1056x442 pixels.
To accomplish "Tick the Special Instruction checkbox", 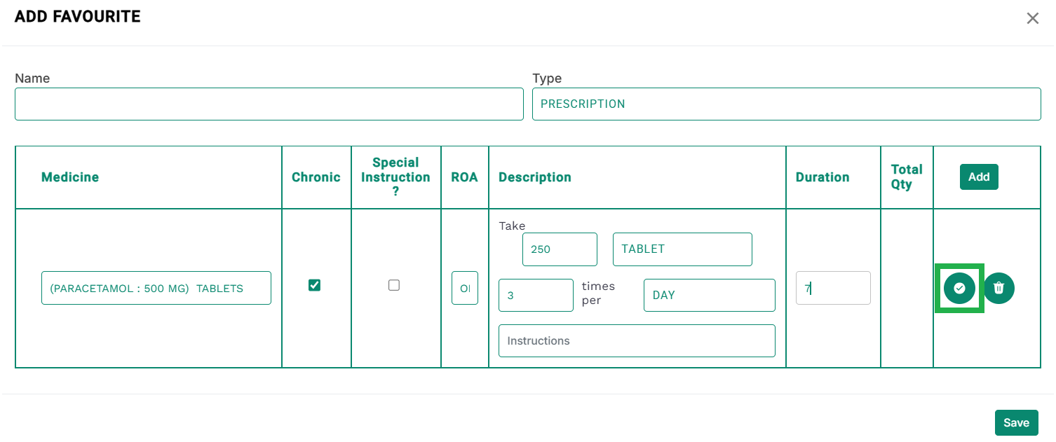I will (x=394, y=285).
